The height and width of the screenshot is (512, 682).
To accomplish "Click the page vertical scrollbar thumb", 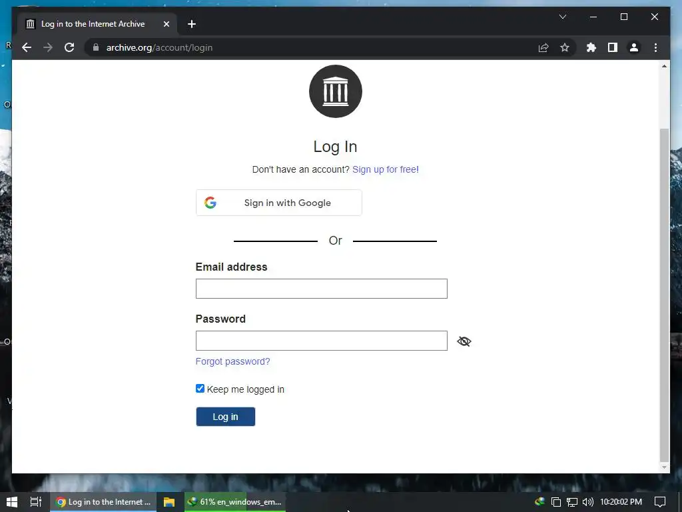I will pos(664,295).
